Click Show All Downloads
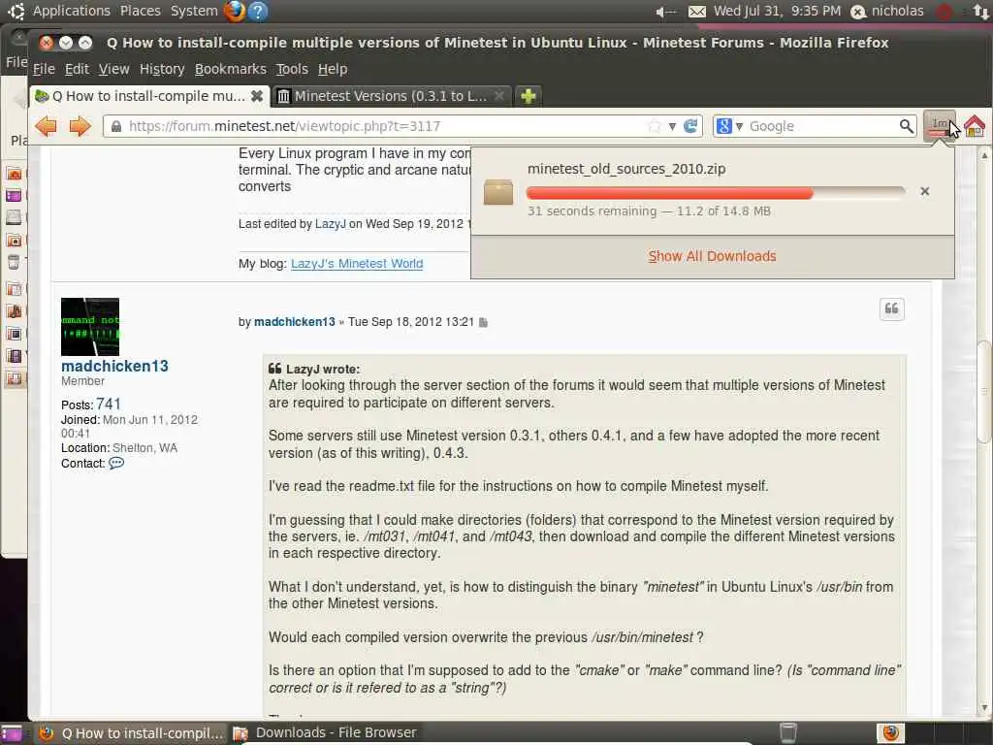993x745 pixels. point(712,256)
